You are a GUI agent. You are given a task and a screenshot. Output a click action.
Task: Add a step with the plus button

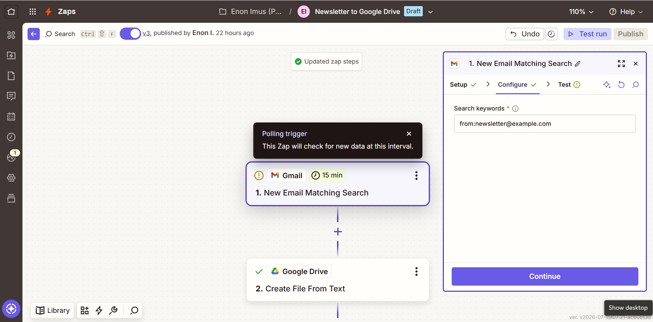pos(338,232)
